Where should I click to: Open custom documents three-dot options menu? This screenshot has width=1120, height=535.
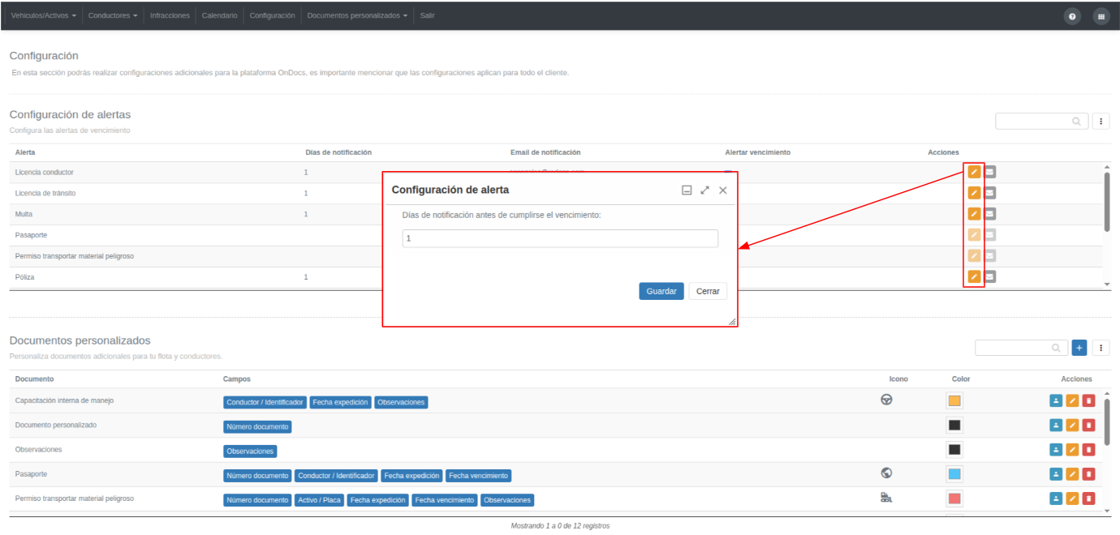point(1101,348)
